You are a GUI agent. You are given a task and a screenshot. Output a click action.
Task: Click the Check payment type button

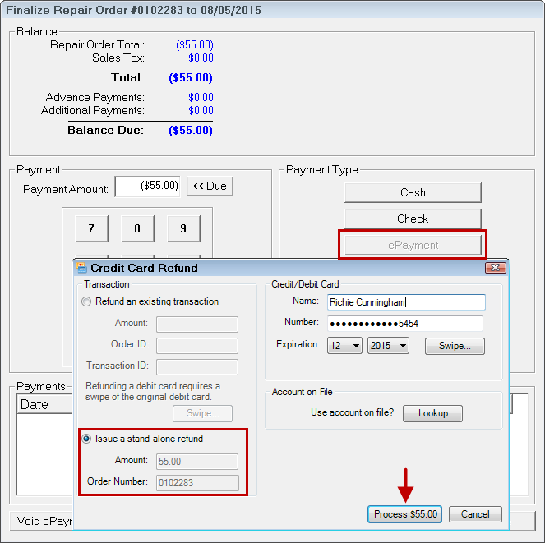click(413, 219)
